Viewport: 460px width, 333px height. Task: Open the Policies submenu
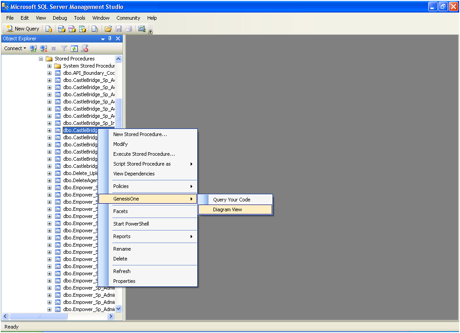tap(148, 186)
